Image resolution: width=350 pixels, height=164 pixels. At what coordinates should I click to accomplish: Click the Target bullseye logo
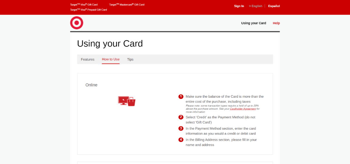[x=77, y=23]
